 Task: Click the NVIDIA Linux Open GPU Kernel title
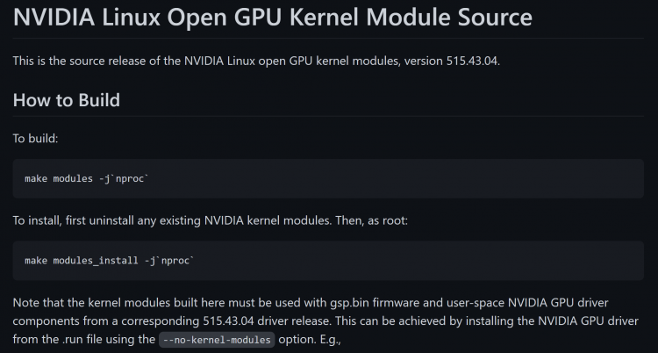[x=272, y=17]
